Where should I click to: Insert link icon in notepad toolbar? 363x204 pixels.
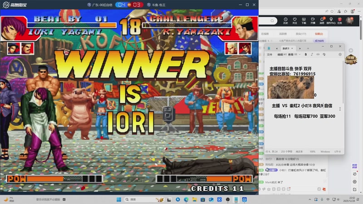[318, 54]
